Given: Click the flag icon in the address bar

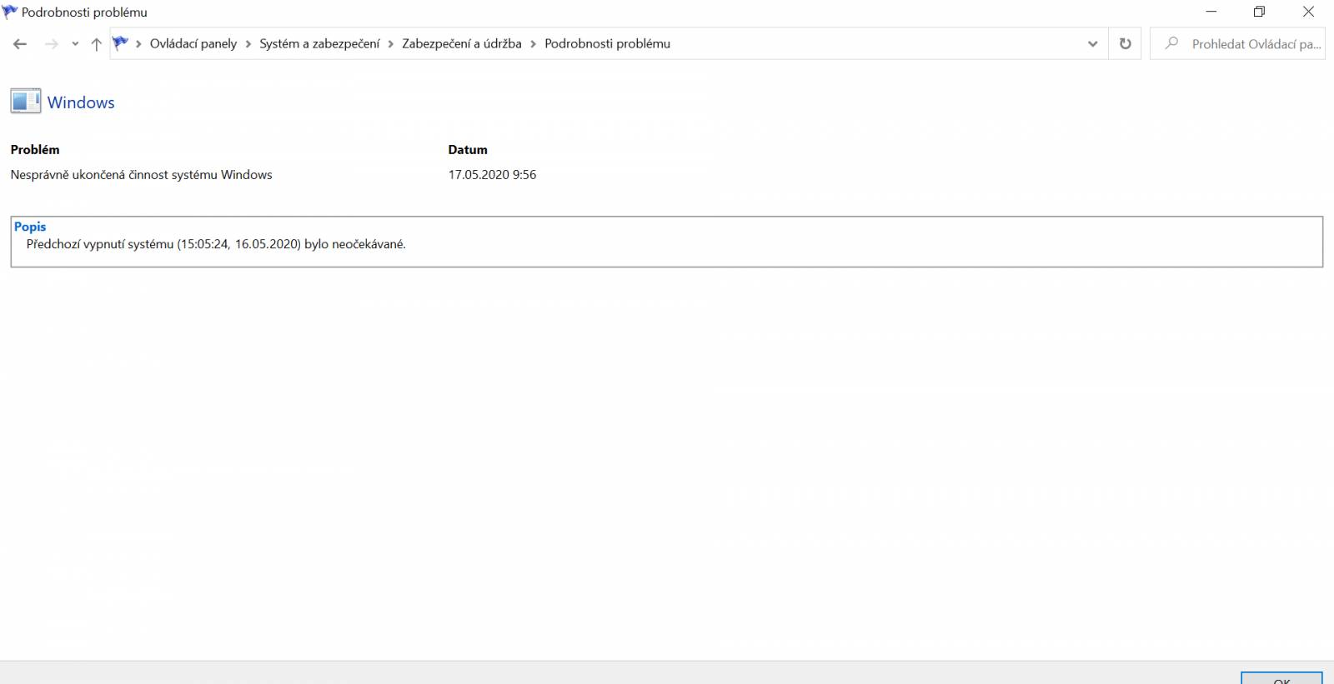Looking at the screenshot, I should point(121,43).
